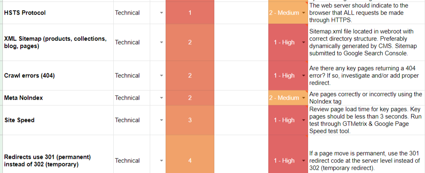Expand the priority dropdown arrow for Crawl errors
Image resolution: width=425 pixels, height=173 pixels.
click(x=304, y=76)
